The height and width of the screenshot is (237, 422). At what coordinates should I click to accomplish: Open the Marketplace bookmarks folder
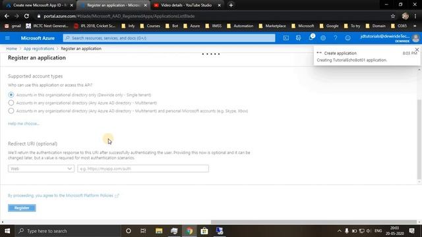click(x=272, y=26)
